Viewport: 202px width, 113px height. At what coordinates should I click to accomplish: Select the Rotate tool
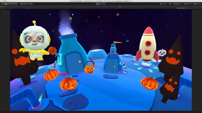click(9, 4)
